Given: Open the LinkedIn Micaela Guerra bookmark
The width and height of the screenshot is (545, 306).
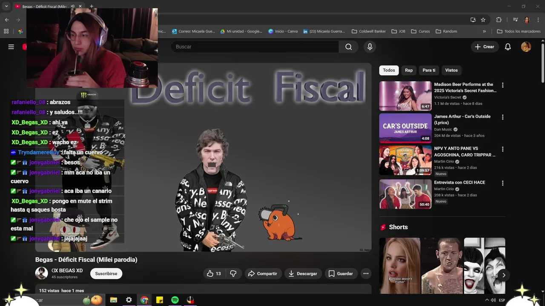Looking at the screenshot, I should (x=324, y=31).
